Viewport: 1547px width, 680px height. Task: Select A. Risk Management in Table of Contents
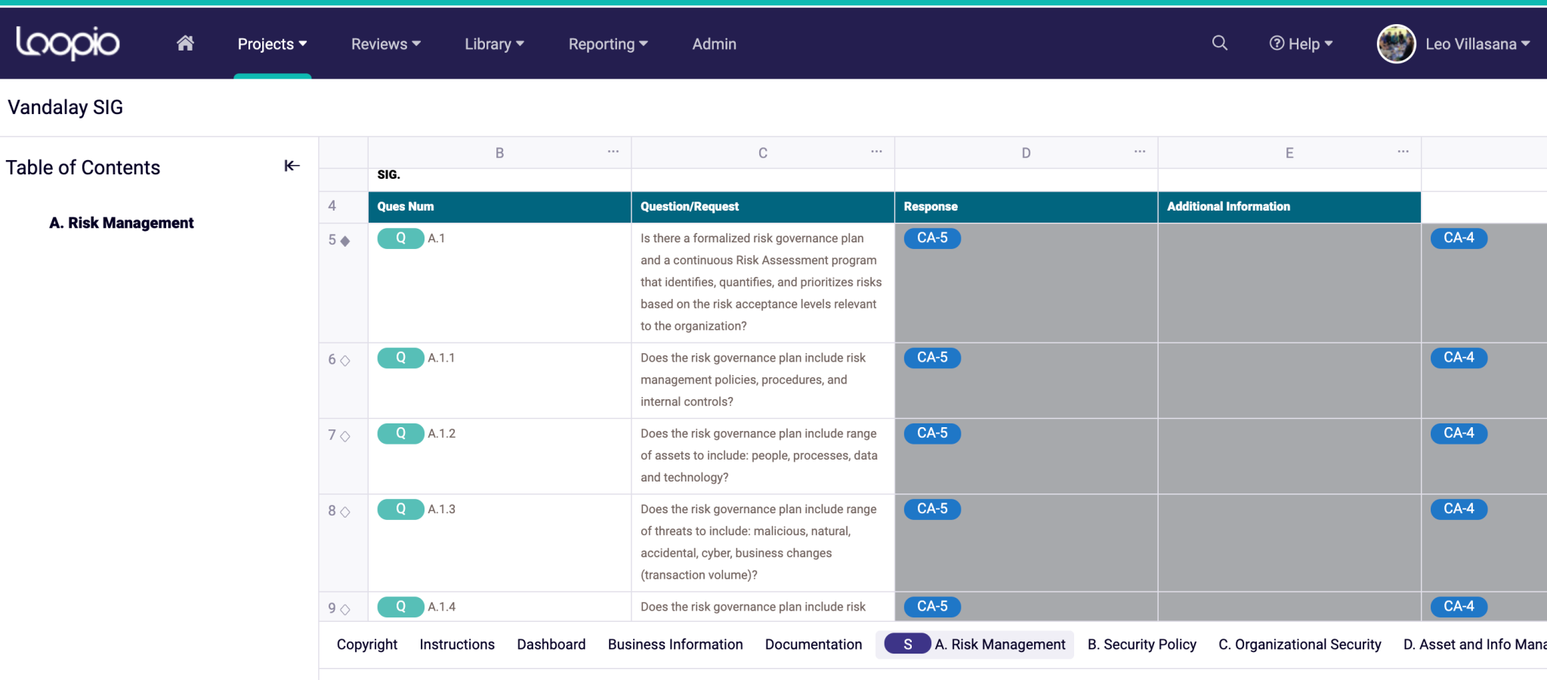[x=122, y=223]
